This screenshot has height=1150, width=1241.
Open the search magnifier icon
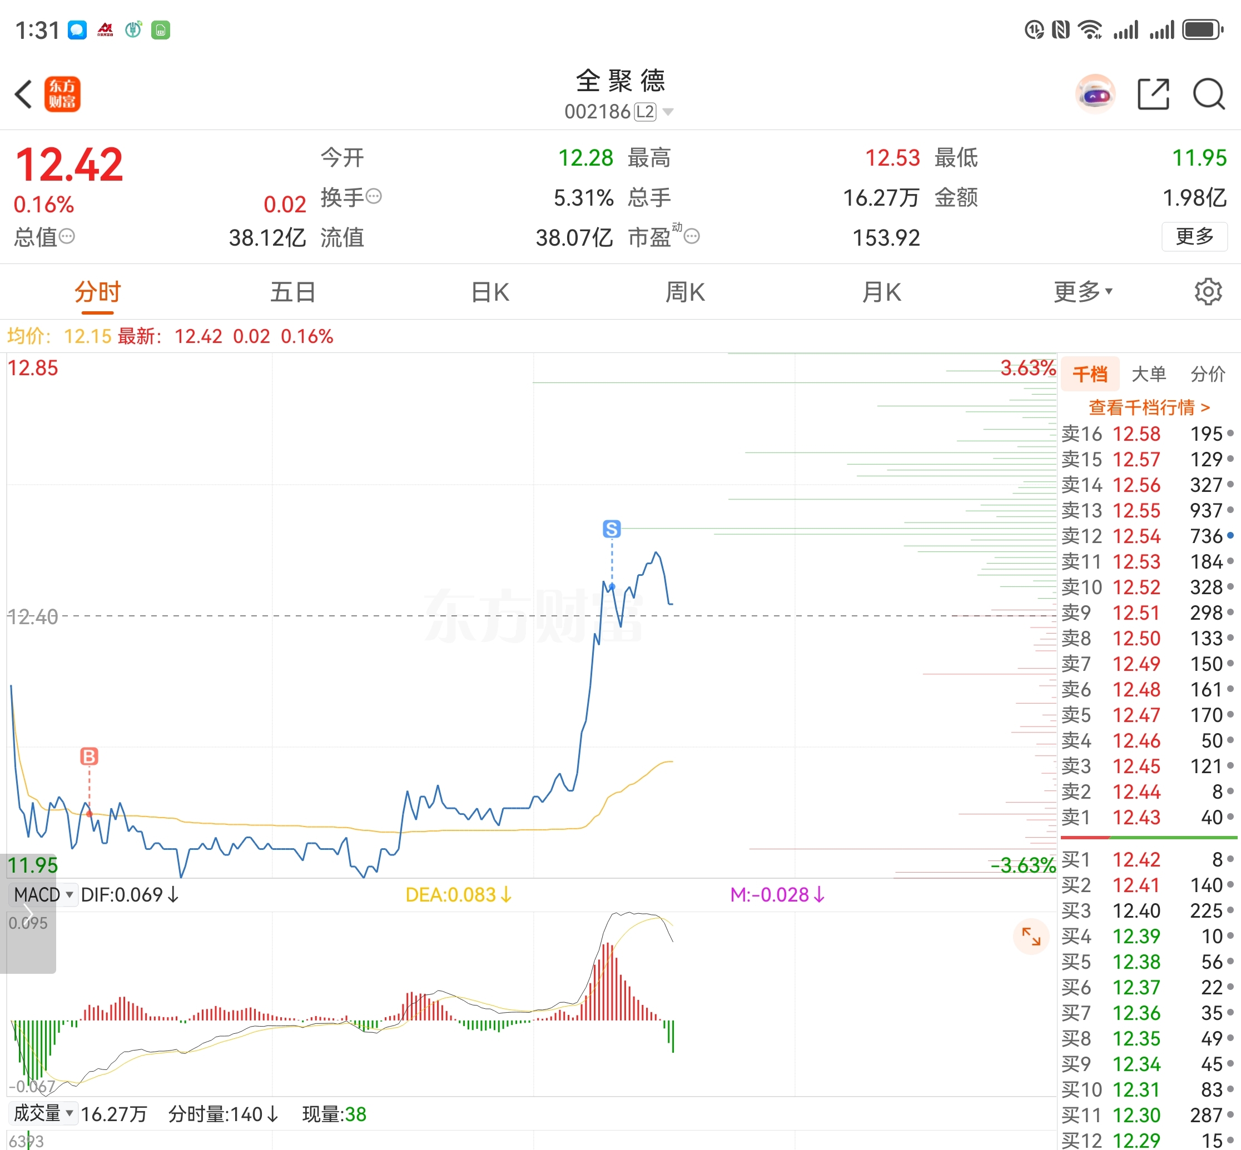tap(1209, 94)
